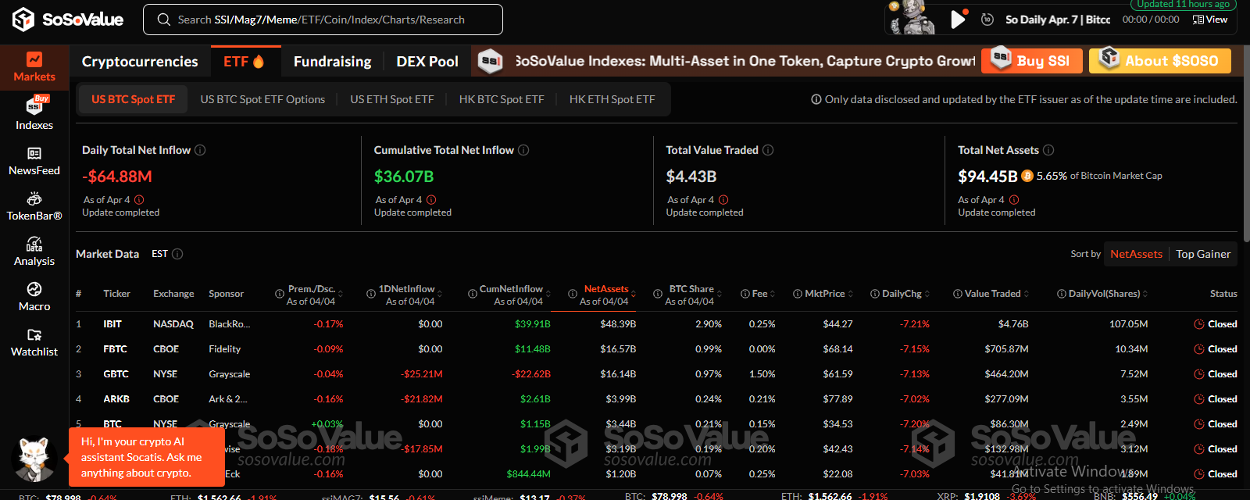Viewport: 1250px width, 500px height.
Task: Click the info icon beside CumNetInflow header
Action: pos(473,294)
